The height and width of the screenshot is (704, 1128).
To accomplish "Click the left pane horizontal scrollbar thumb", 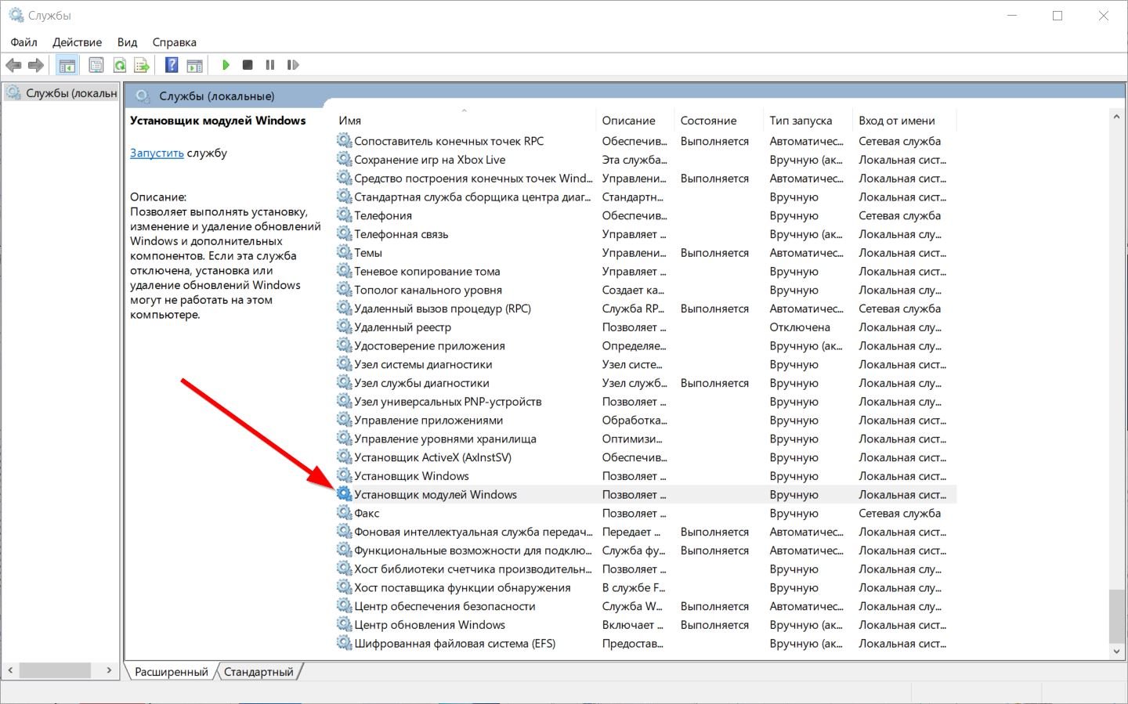I will (x=55, y=670).
